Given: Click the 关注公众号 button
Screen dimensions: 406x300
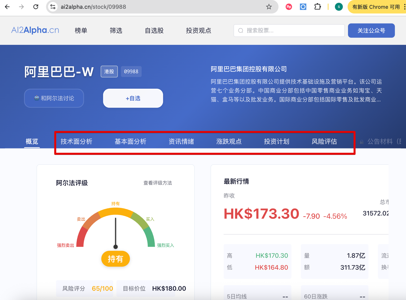Looking at the screenshot, I should [371, 30].
